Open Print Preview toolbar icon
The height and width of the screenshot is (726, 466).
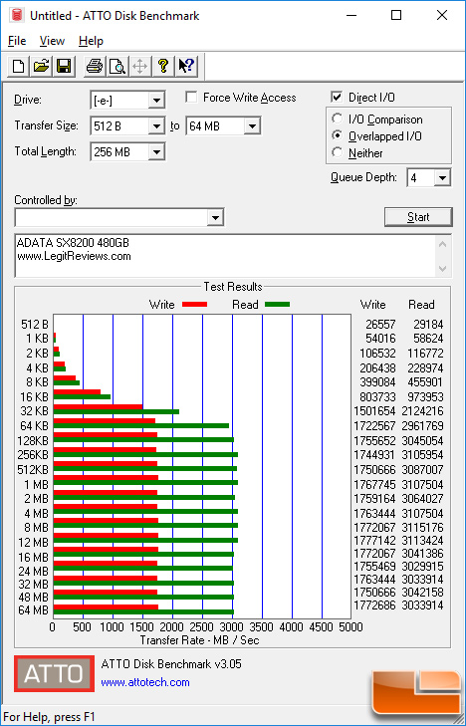tap(117, 66)
